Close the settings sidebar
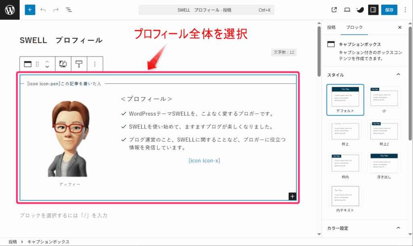 click(400, 27)
